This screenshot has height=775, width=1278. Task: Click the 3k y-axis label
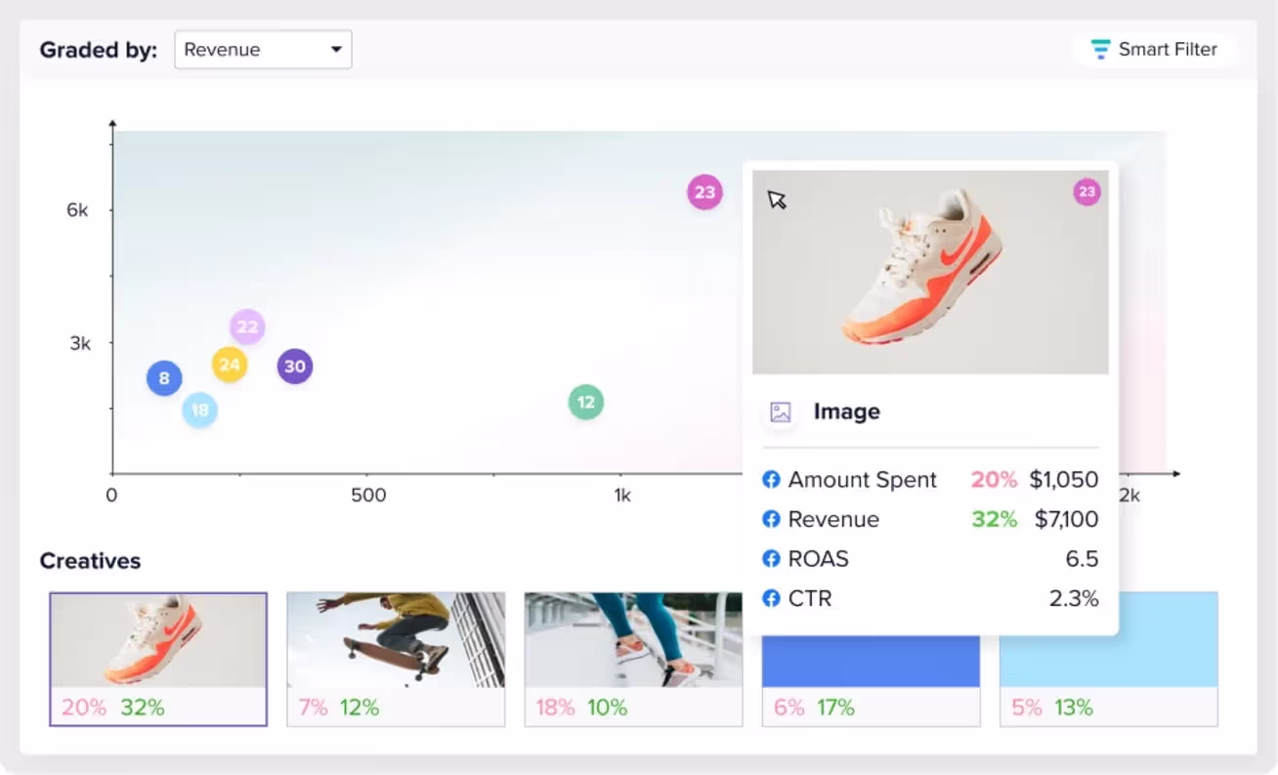(80, 343)
